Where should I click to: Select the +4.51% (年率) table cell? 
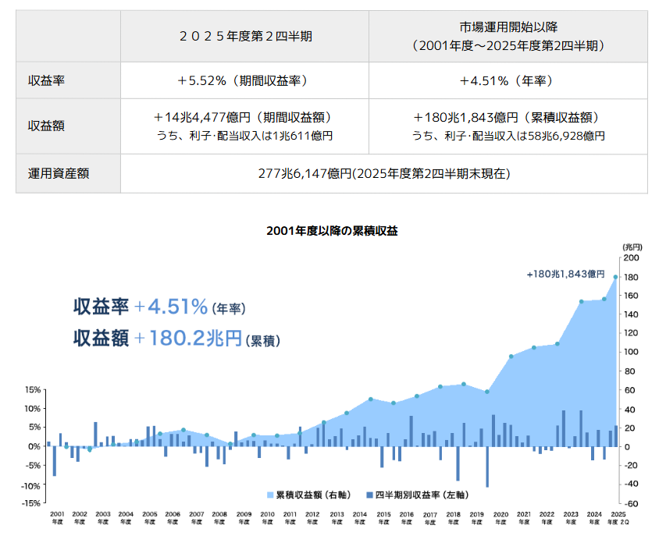tap(508, 80)
